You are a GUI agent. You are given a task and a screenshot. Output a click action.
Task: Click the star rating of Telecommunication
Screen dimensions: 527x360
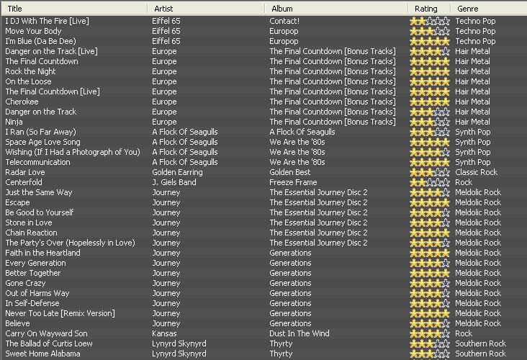tap(430, 162)
